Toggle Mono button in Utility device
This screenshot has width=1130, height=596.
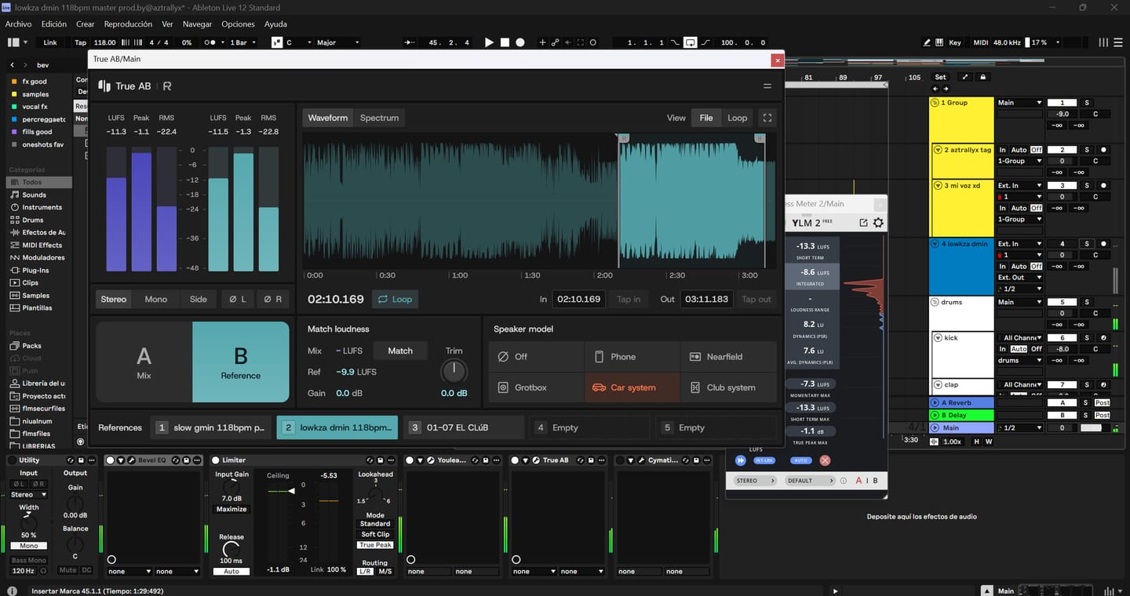29,546
